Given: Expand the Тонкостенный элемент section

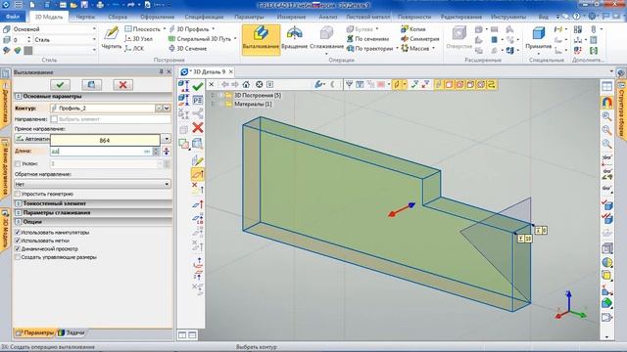Looking at the screenshot, I should 19,203.
